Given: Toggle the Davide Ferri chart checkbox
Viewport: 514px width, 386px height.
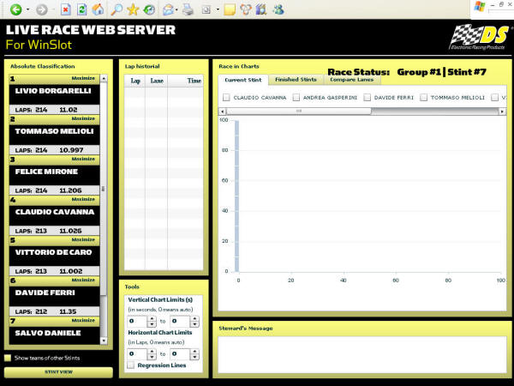Looking at the screenshot, I should coord(368,97).
